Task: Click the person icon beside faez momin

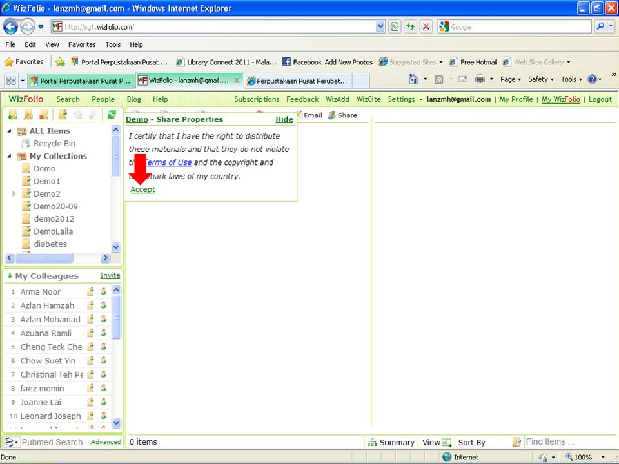Action: pyautogui.click(x=103, y=388)
